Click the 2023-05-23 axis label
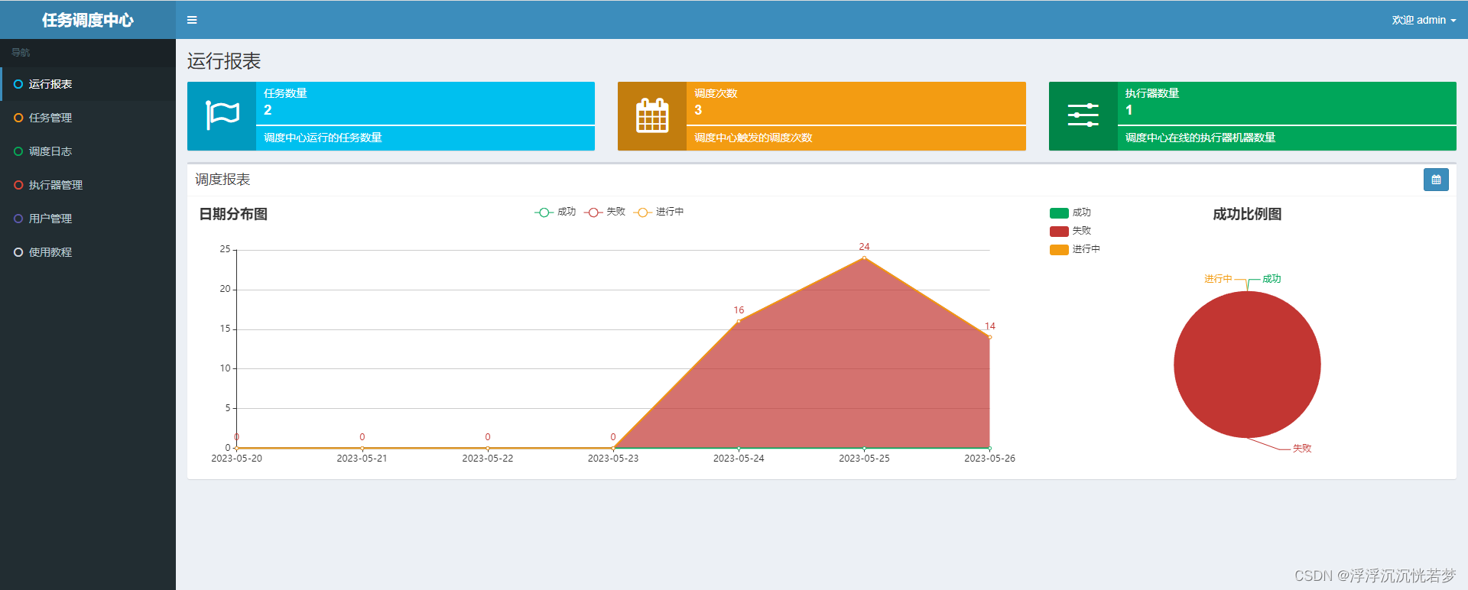Screen dimensions: 1468x590 tap(613, 459)
